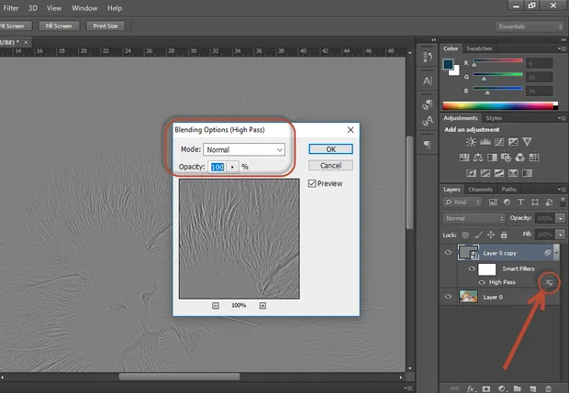This screenshot has height=393, width=569.
Task: Open the layer Kind filter dropdown
Action: click(462, 202)
